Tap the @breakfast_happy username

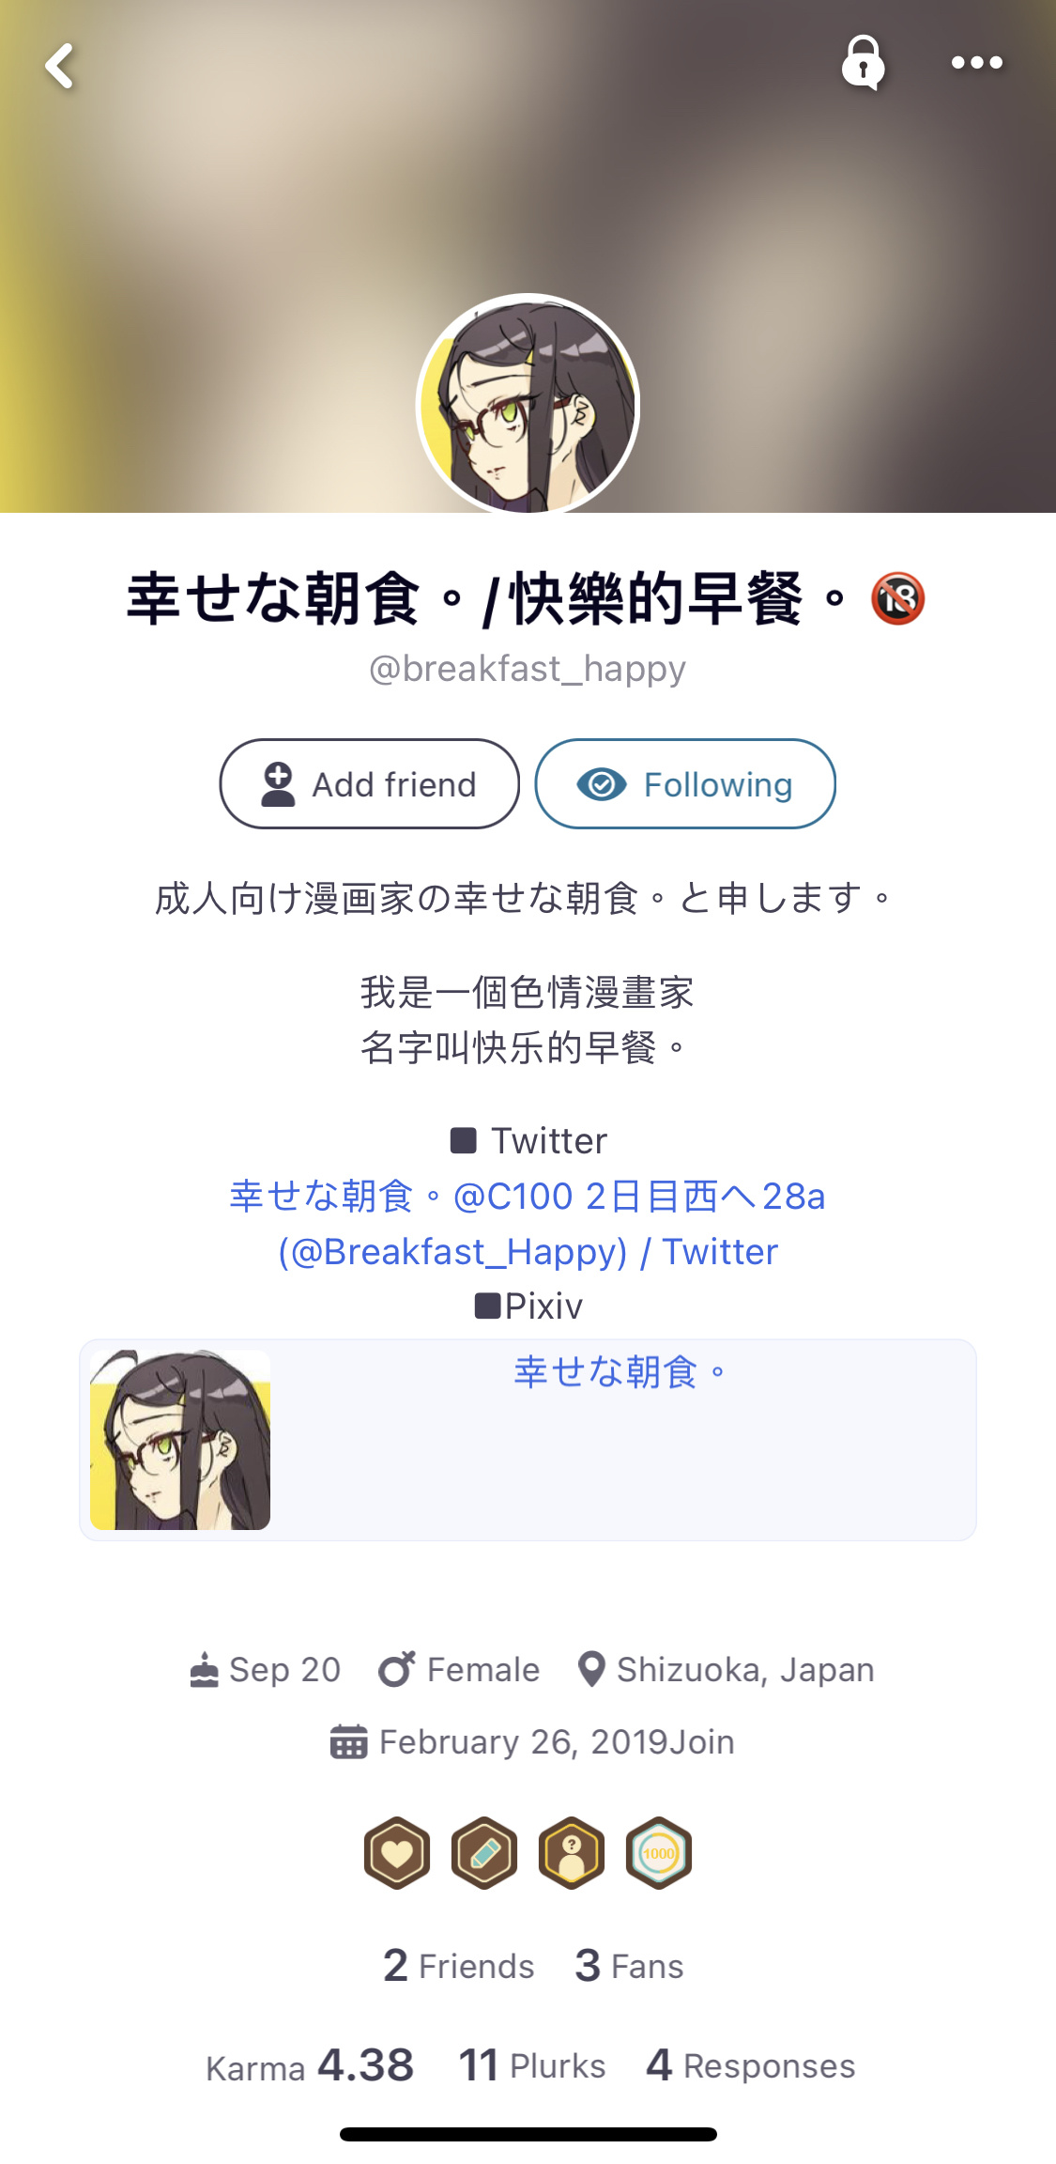[x=528, y=669]
